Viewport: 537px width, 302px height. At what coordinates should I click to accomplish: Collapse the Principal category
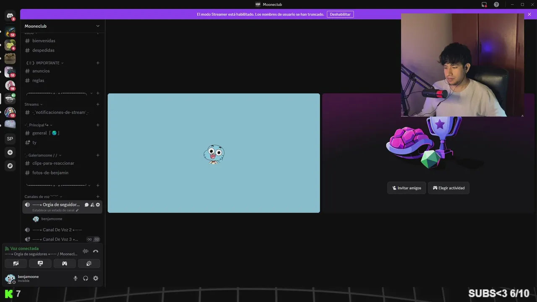39,125
